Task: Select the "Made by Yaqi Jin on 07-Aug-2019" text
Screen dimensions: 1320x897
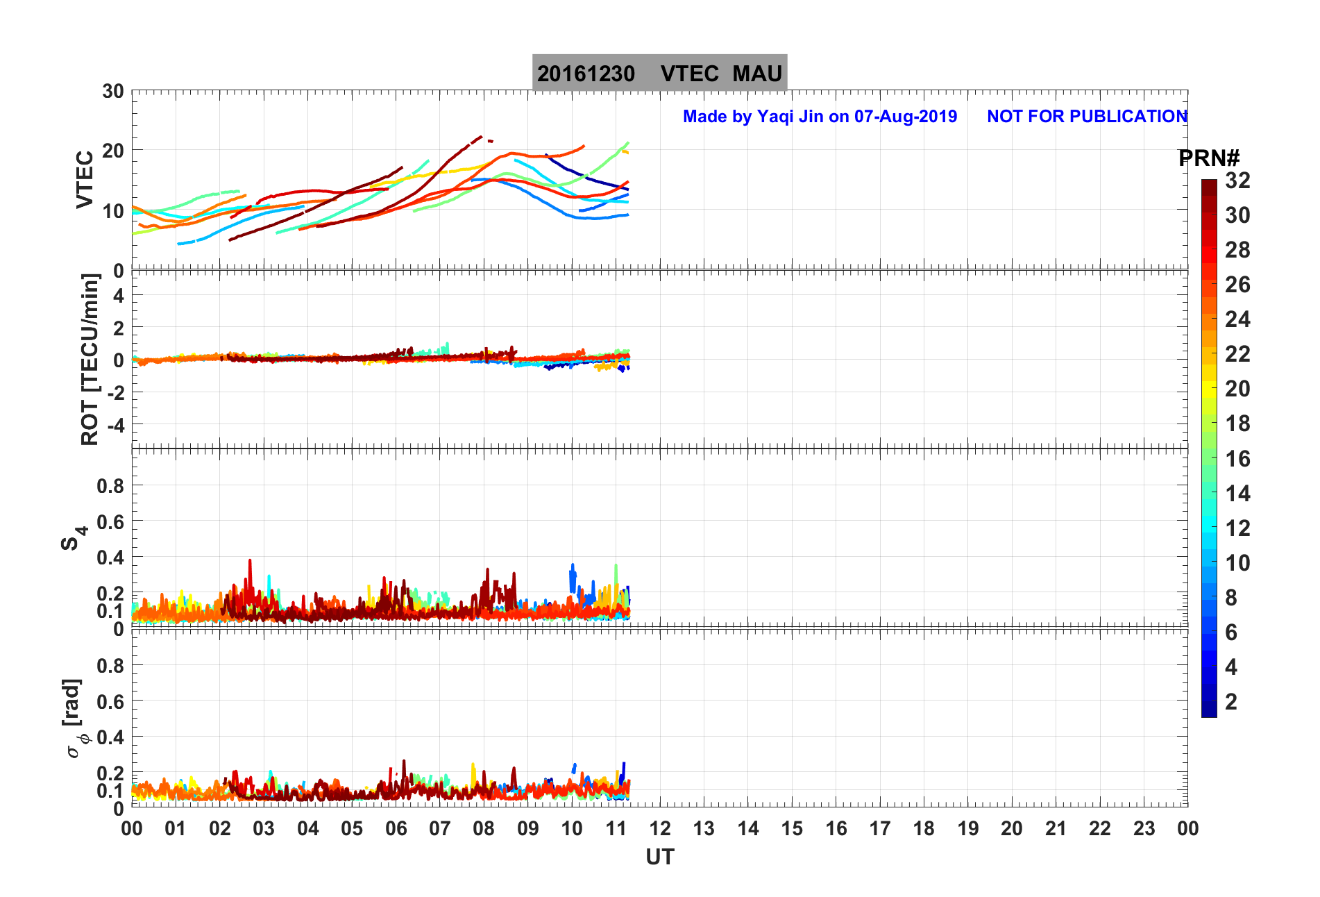Action: 820,116
